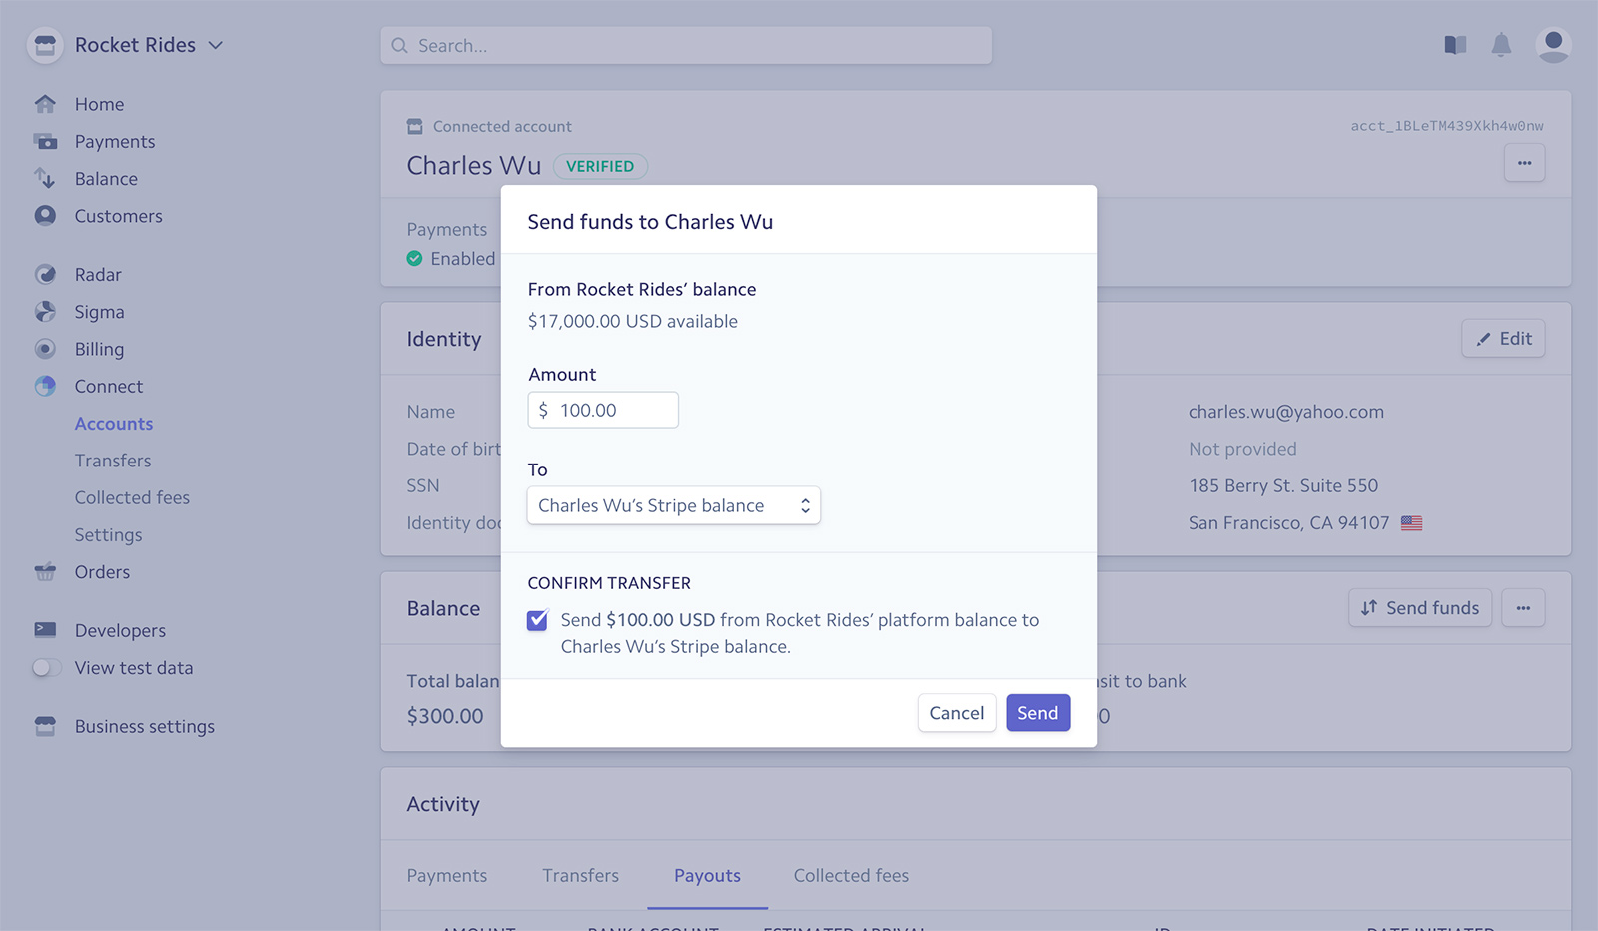Uncheck the confirm transfer checkbox
This screenshot has width=1598, height=931.
pos(537,620)
